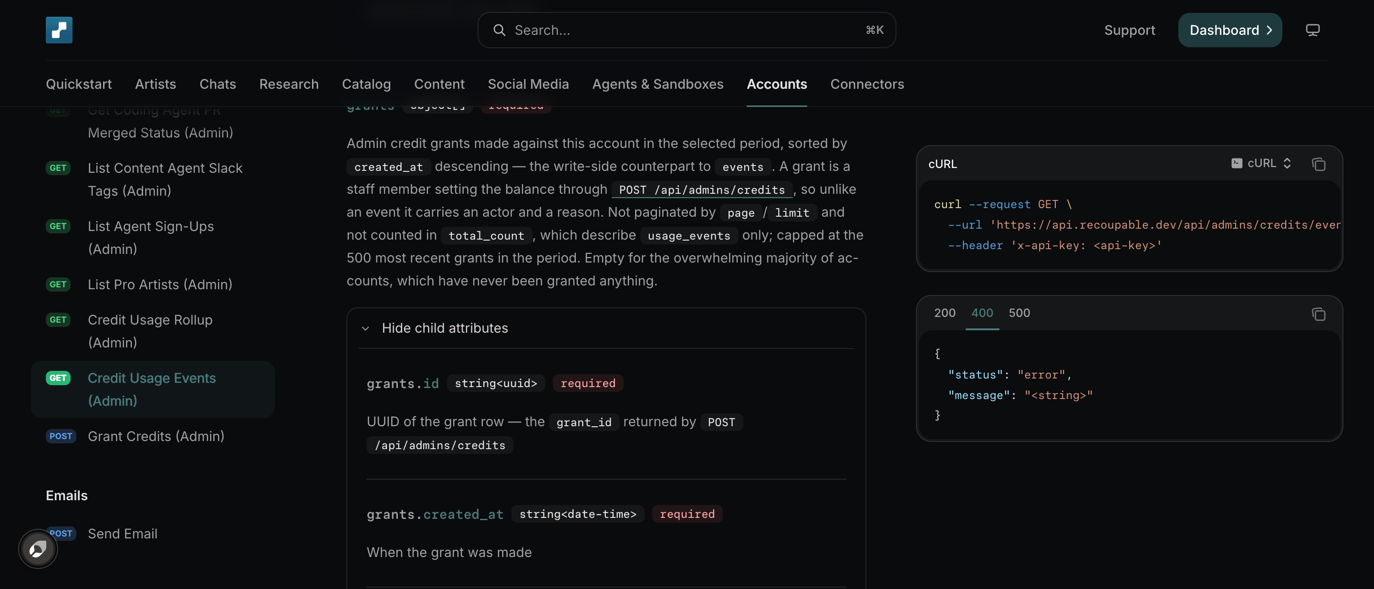Switch to the Artists tab
The width and height of the screenshot is (1374, 589).
[155, 84]
